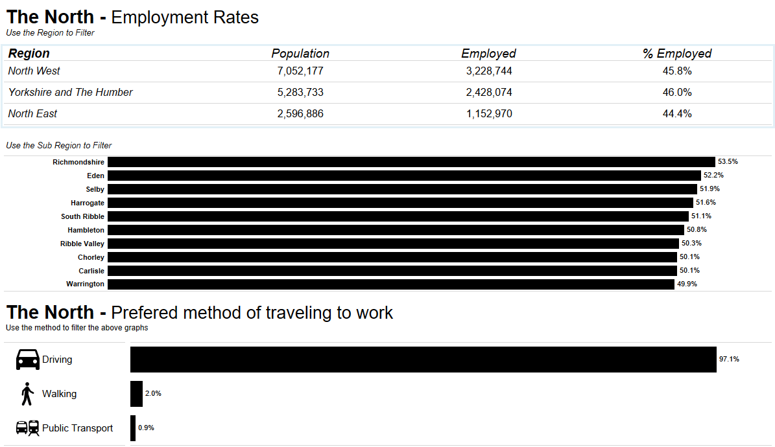Select the Eden sub region bar
The height and width of the screenshot is (447, 775).
405,176
